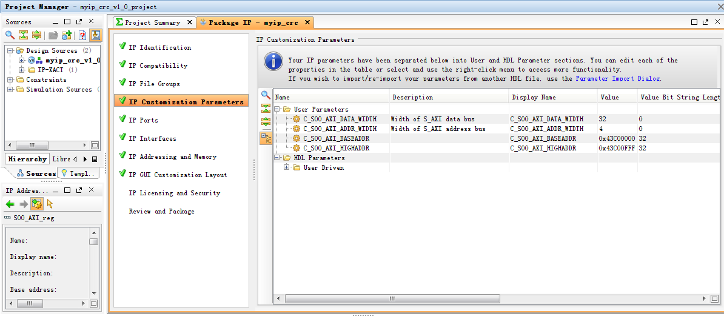Click the Add Sources icon
This screenshot has height=316, width=724.
pos(67,35)
